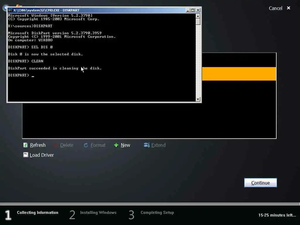This screenshot has height=225, width=300.
Task: Click the Copyright 1985-2003 Microsoft Corp. line
Action: point(54,19)
